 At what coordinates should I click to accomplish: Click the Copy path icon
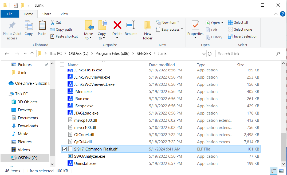[x=52, y=29]
